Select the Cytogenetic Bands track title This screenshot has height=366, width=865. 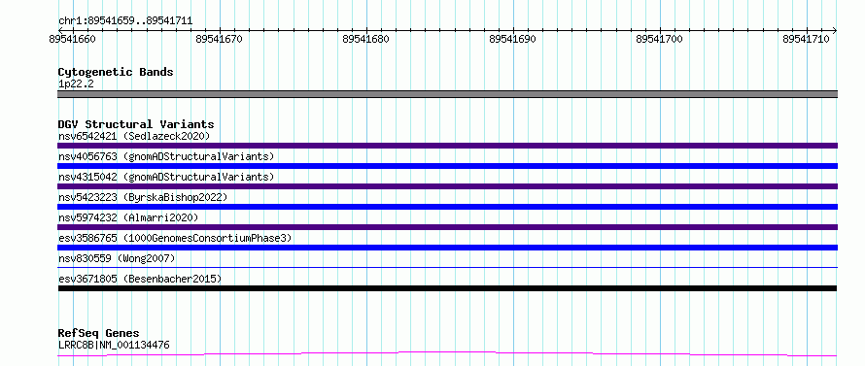[x=116, y=72]
